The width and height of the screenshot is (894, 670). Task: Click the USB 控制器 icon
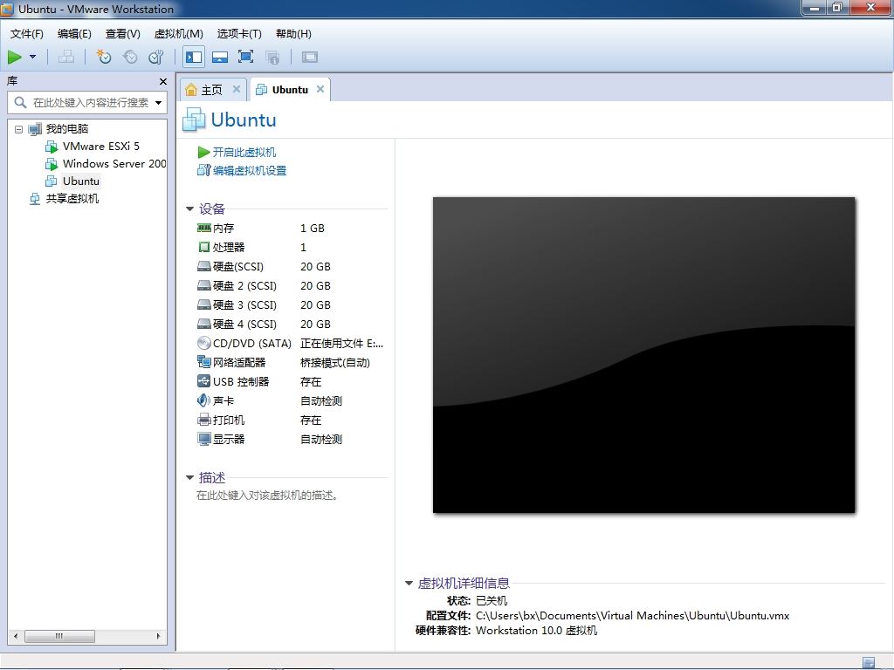point(203,381)
